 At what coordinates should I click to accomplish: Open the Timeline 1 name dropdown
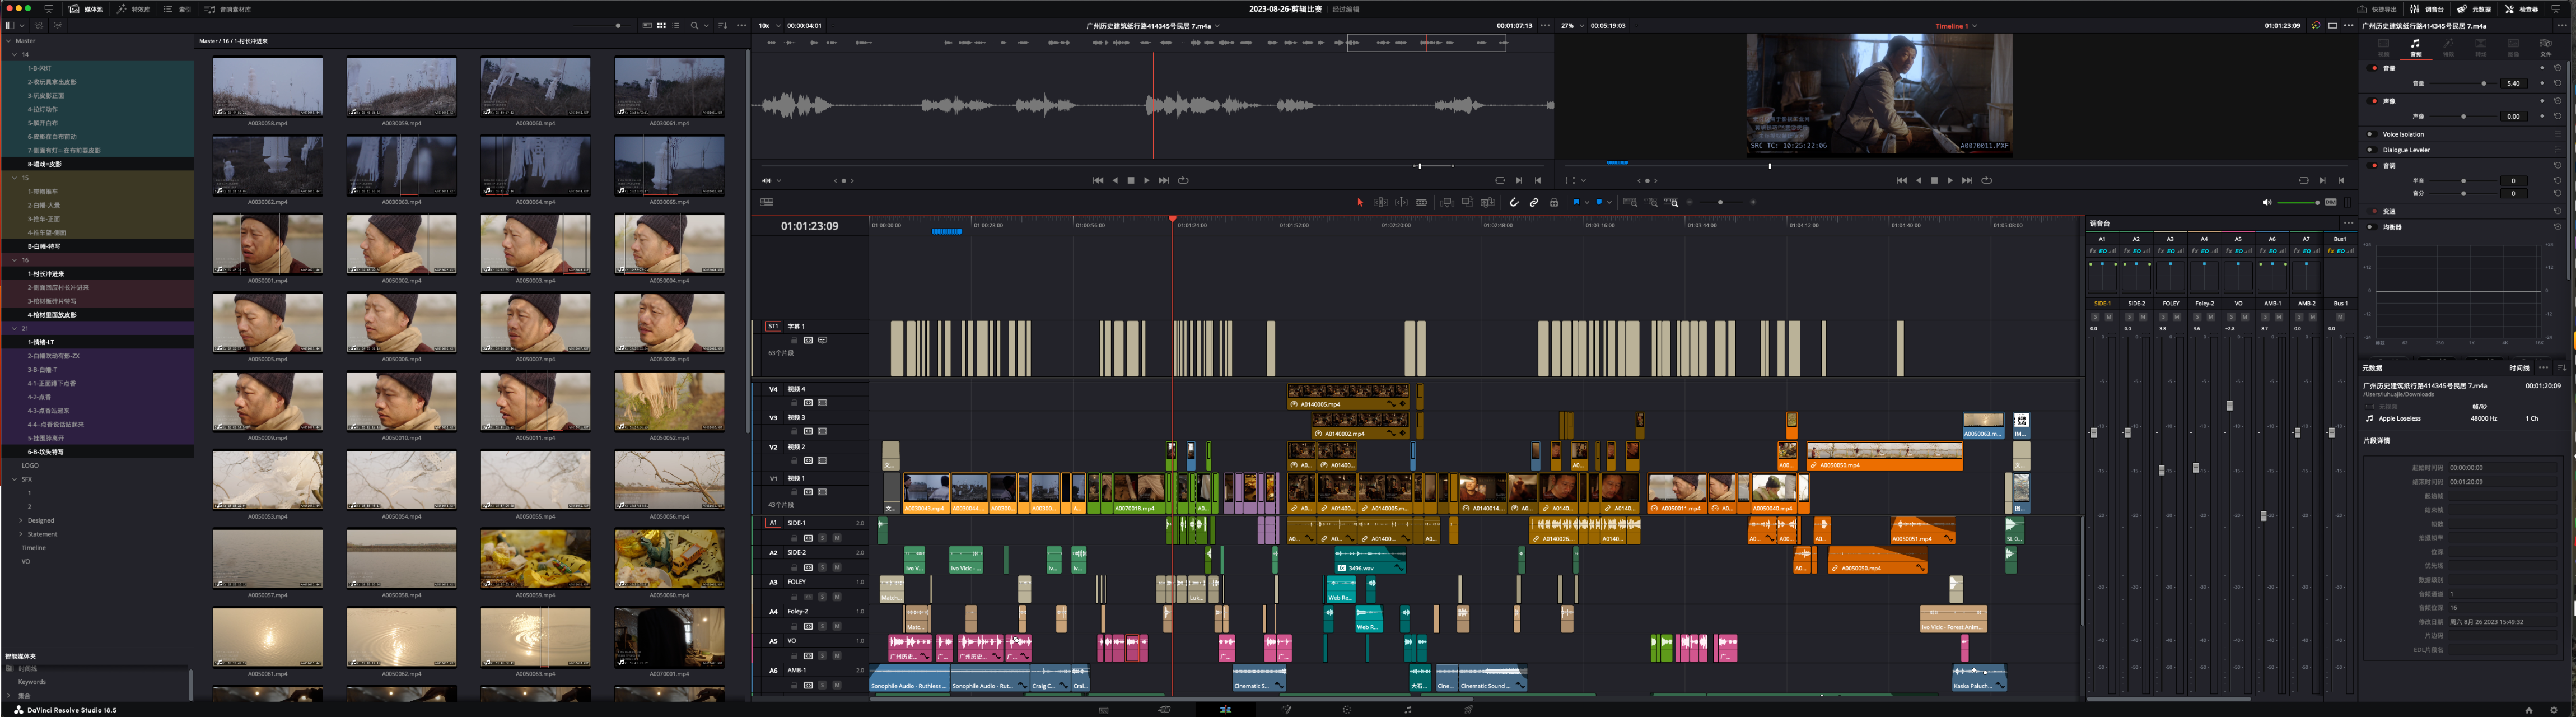(1975, 26)
